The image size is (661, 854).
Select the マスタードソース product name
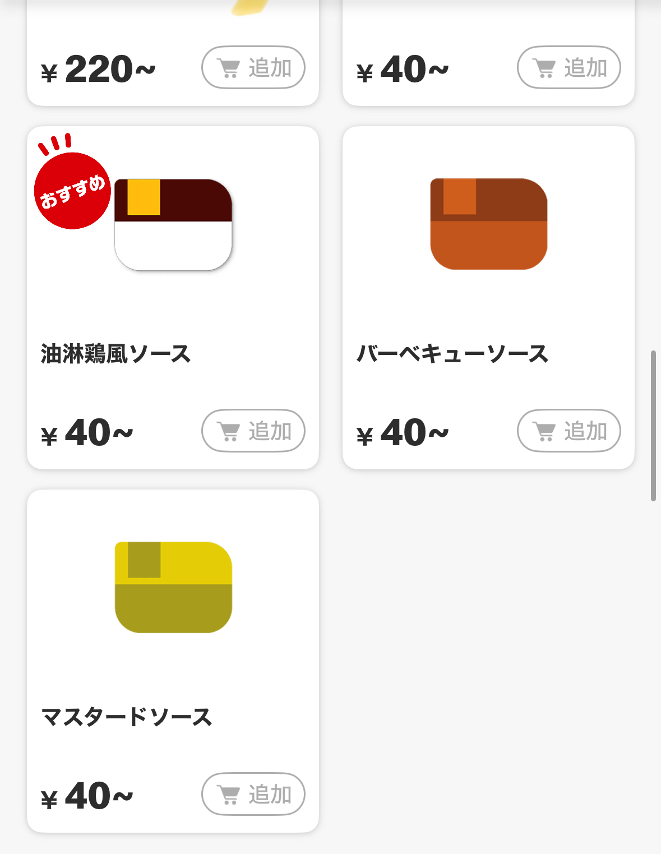(x=127, y=718)
